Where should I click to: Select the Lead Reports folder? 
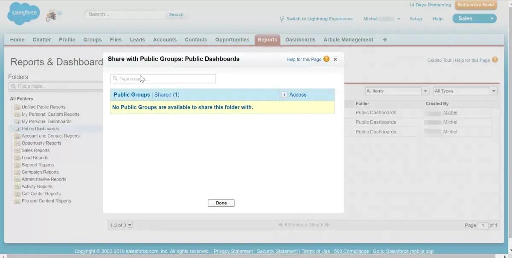coord(35,158)
